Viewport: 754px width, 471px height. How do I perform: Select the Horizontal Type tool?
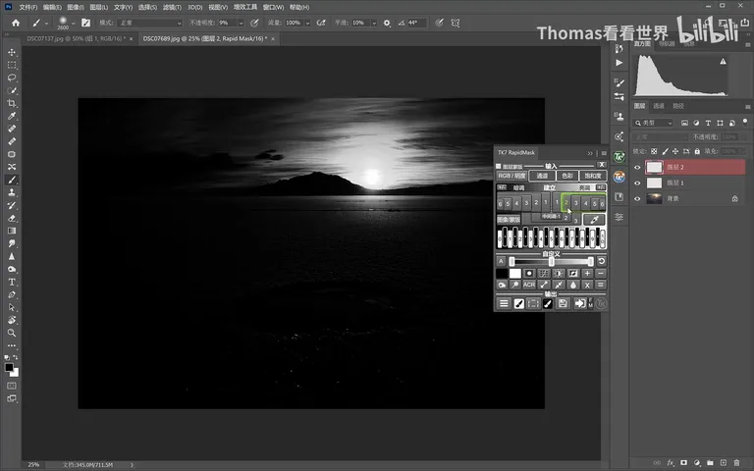tap(12, 282)
